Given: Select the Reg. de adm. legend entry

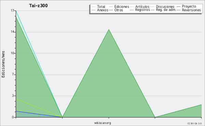Looking at the screenshot, I should point(163,10).
